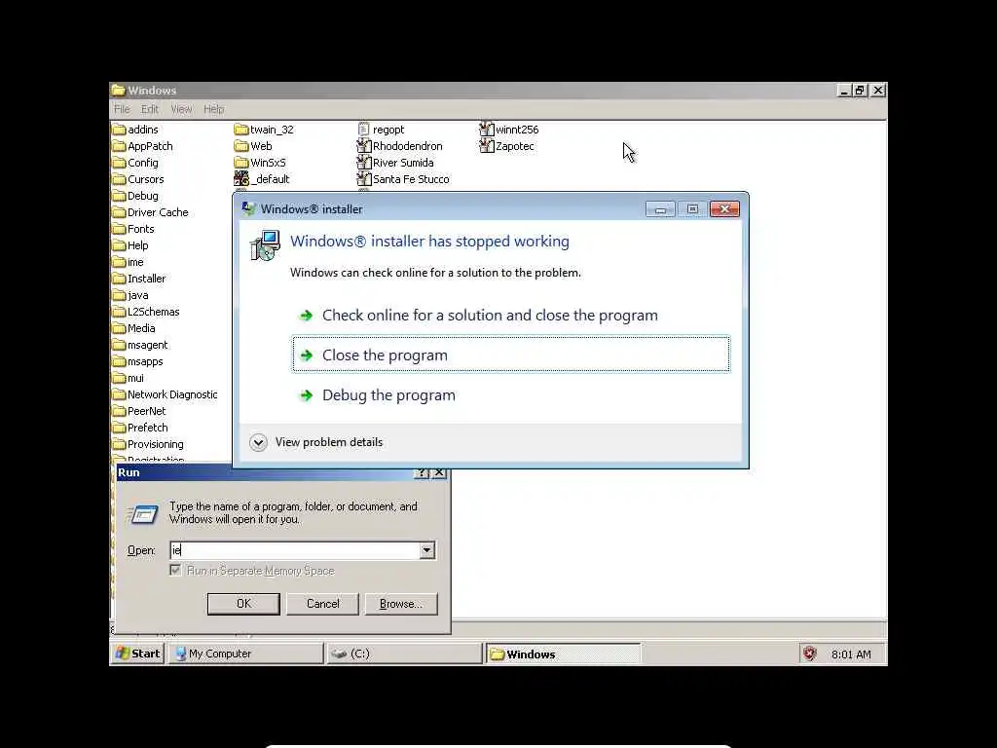This screenshot has height=748, width=997.
Task: Select the regopt file icon
Action: tap(364, 130)
